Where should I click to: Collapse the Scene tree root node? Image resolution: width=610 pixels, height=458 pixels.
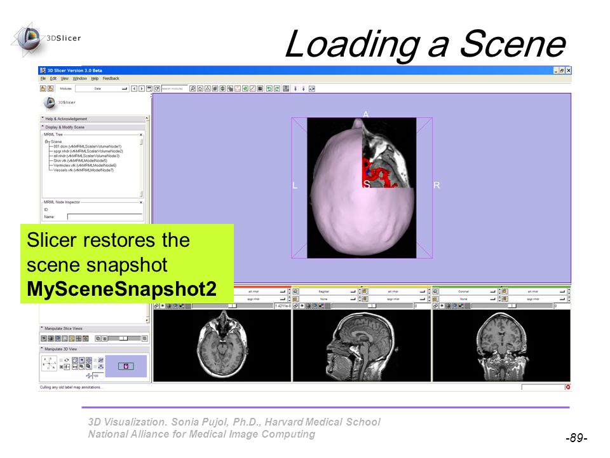[46, 141]
